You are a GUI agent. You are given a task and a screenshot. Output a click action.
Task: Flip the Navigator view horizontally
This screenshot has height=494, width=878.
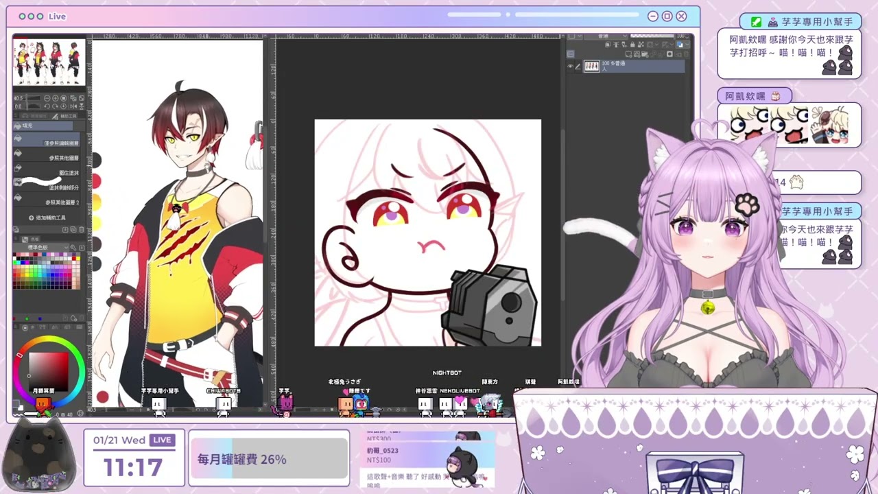73,106
